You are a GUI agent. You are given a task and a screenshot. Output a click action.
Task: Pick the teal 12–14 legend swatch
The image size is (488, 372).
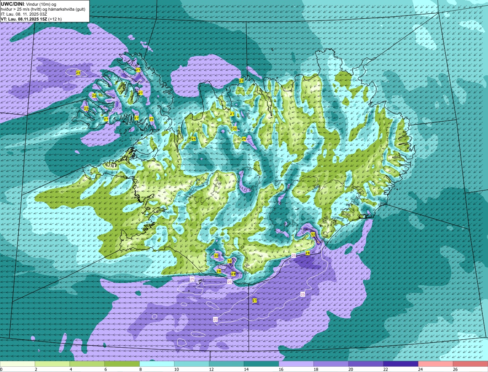coord(227,364)
